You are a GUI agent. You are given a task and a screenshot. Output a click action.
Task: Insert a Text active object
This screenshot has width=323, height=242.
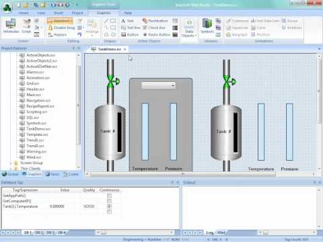click(127, 21)
